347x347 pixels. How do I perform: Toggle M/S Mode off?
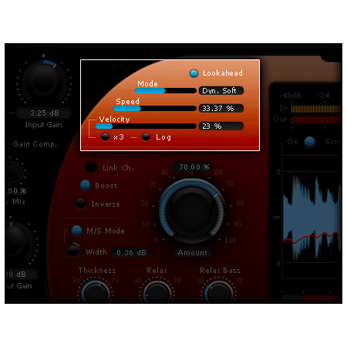pyautogui.click(x=76, y=231)
